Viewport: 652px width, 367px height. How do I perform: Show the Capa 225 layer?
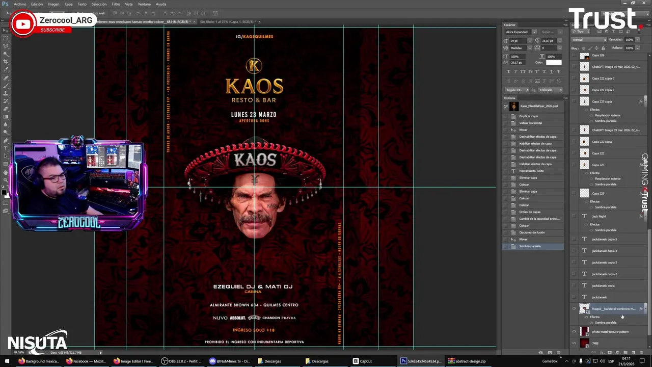[x=574, y=193]
